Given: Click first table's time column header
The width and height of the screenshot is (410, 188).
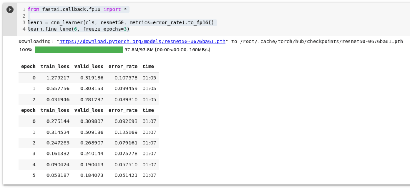Looking at the screenshot, I should point(148,67).
